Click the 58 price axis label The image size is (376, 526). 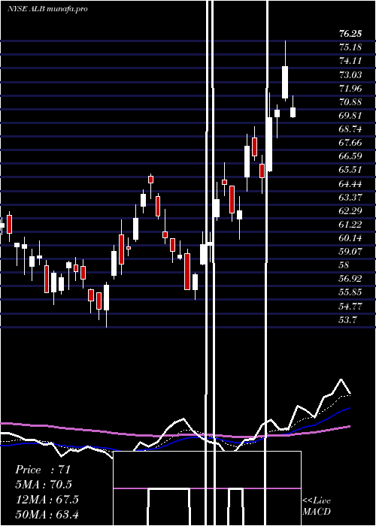coord(344,265)
